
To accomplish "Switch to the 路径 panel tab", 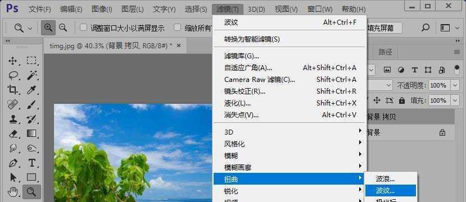I will [x=385, y=52].
